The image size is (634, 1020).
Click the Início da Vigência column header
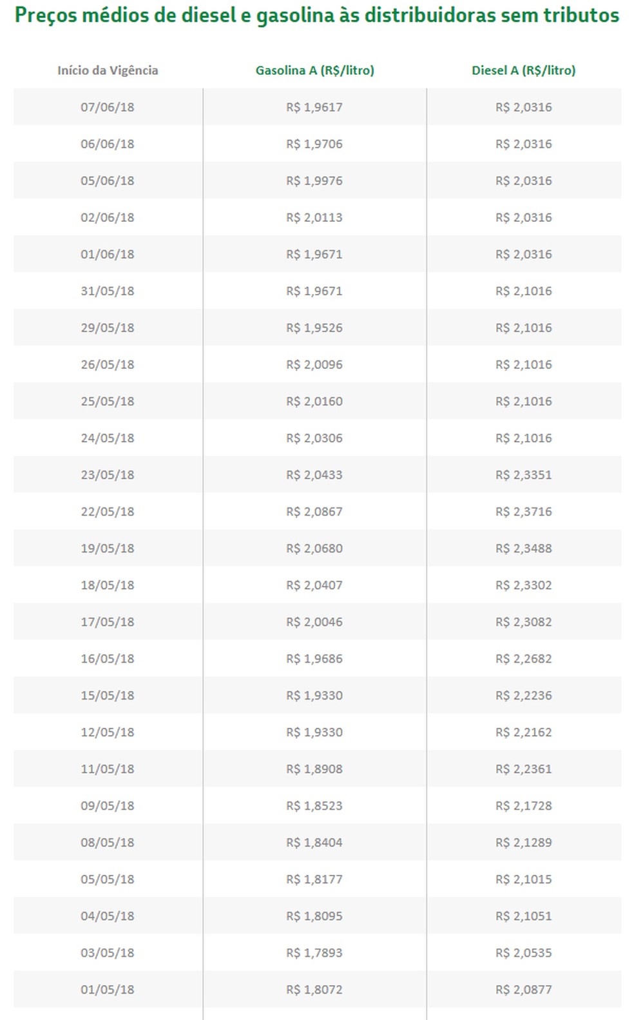108,70
